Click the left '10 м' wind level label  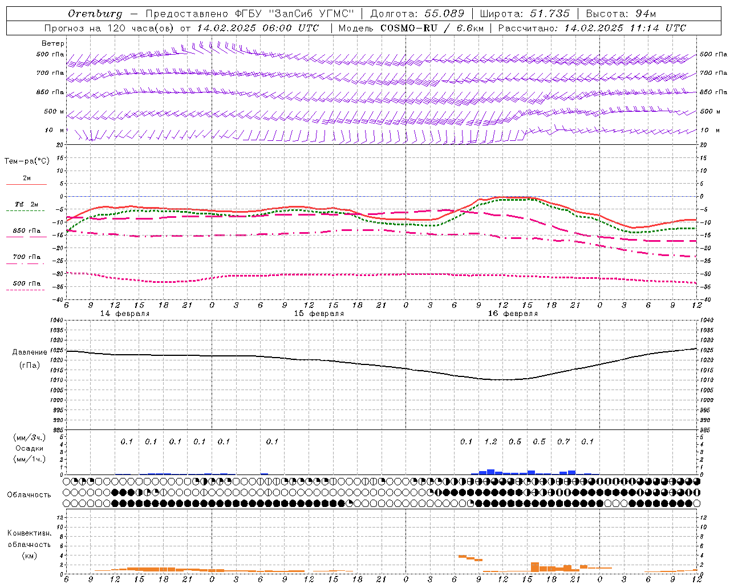[x=54, y=130]
